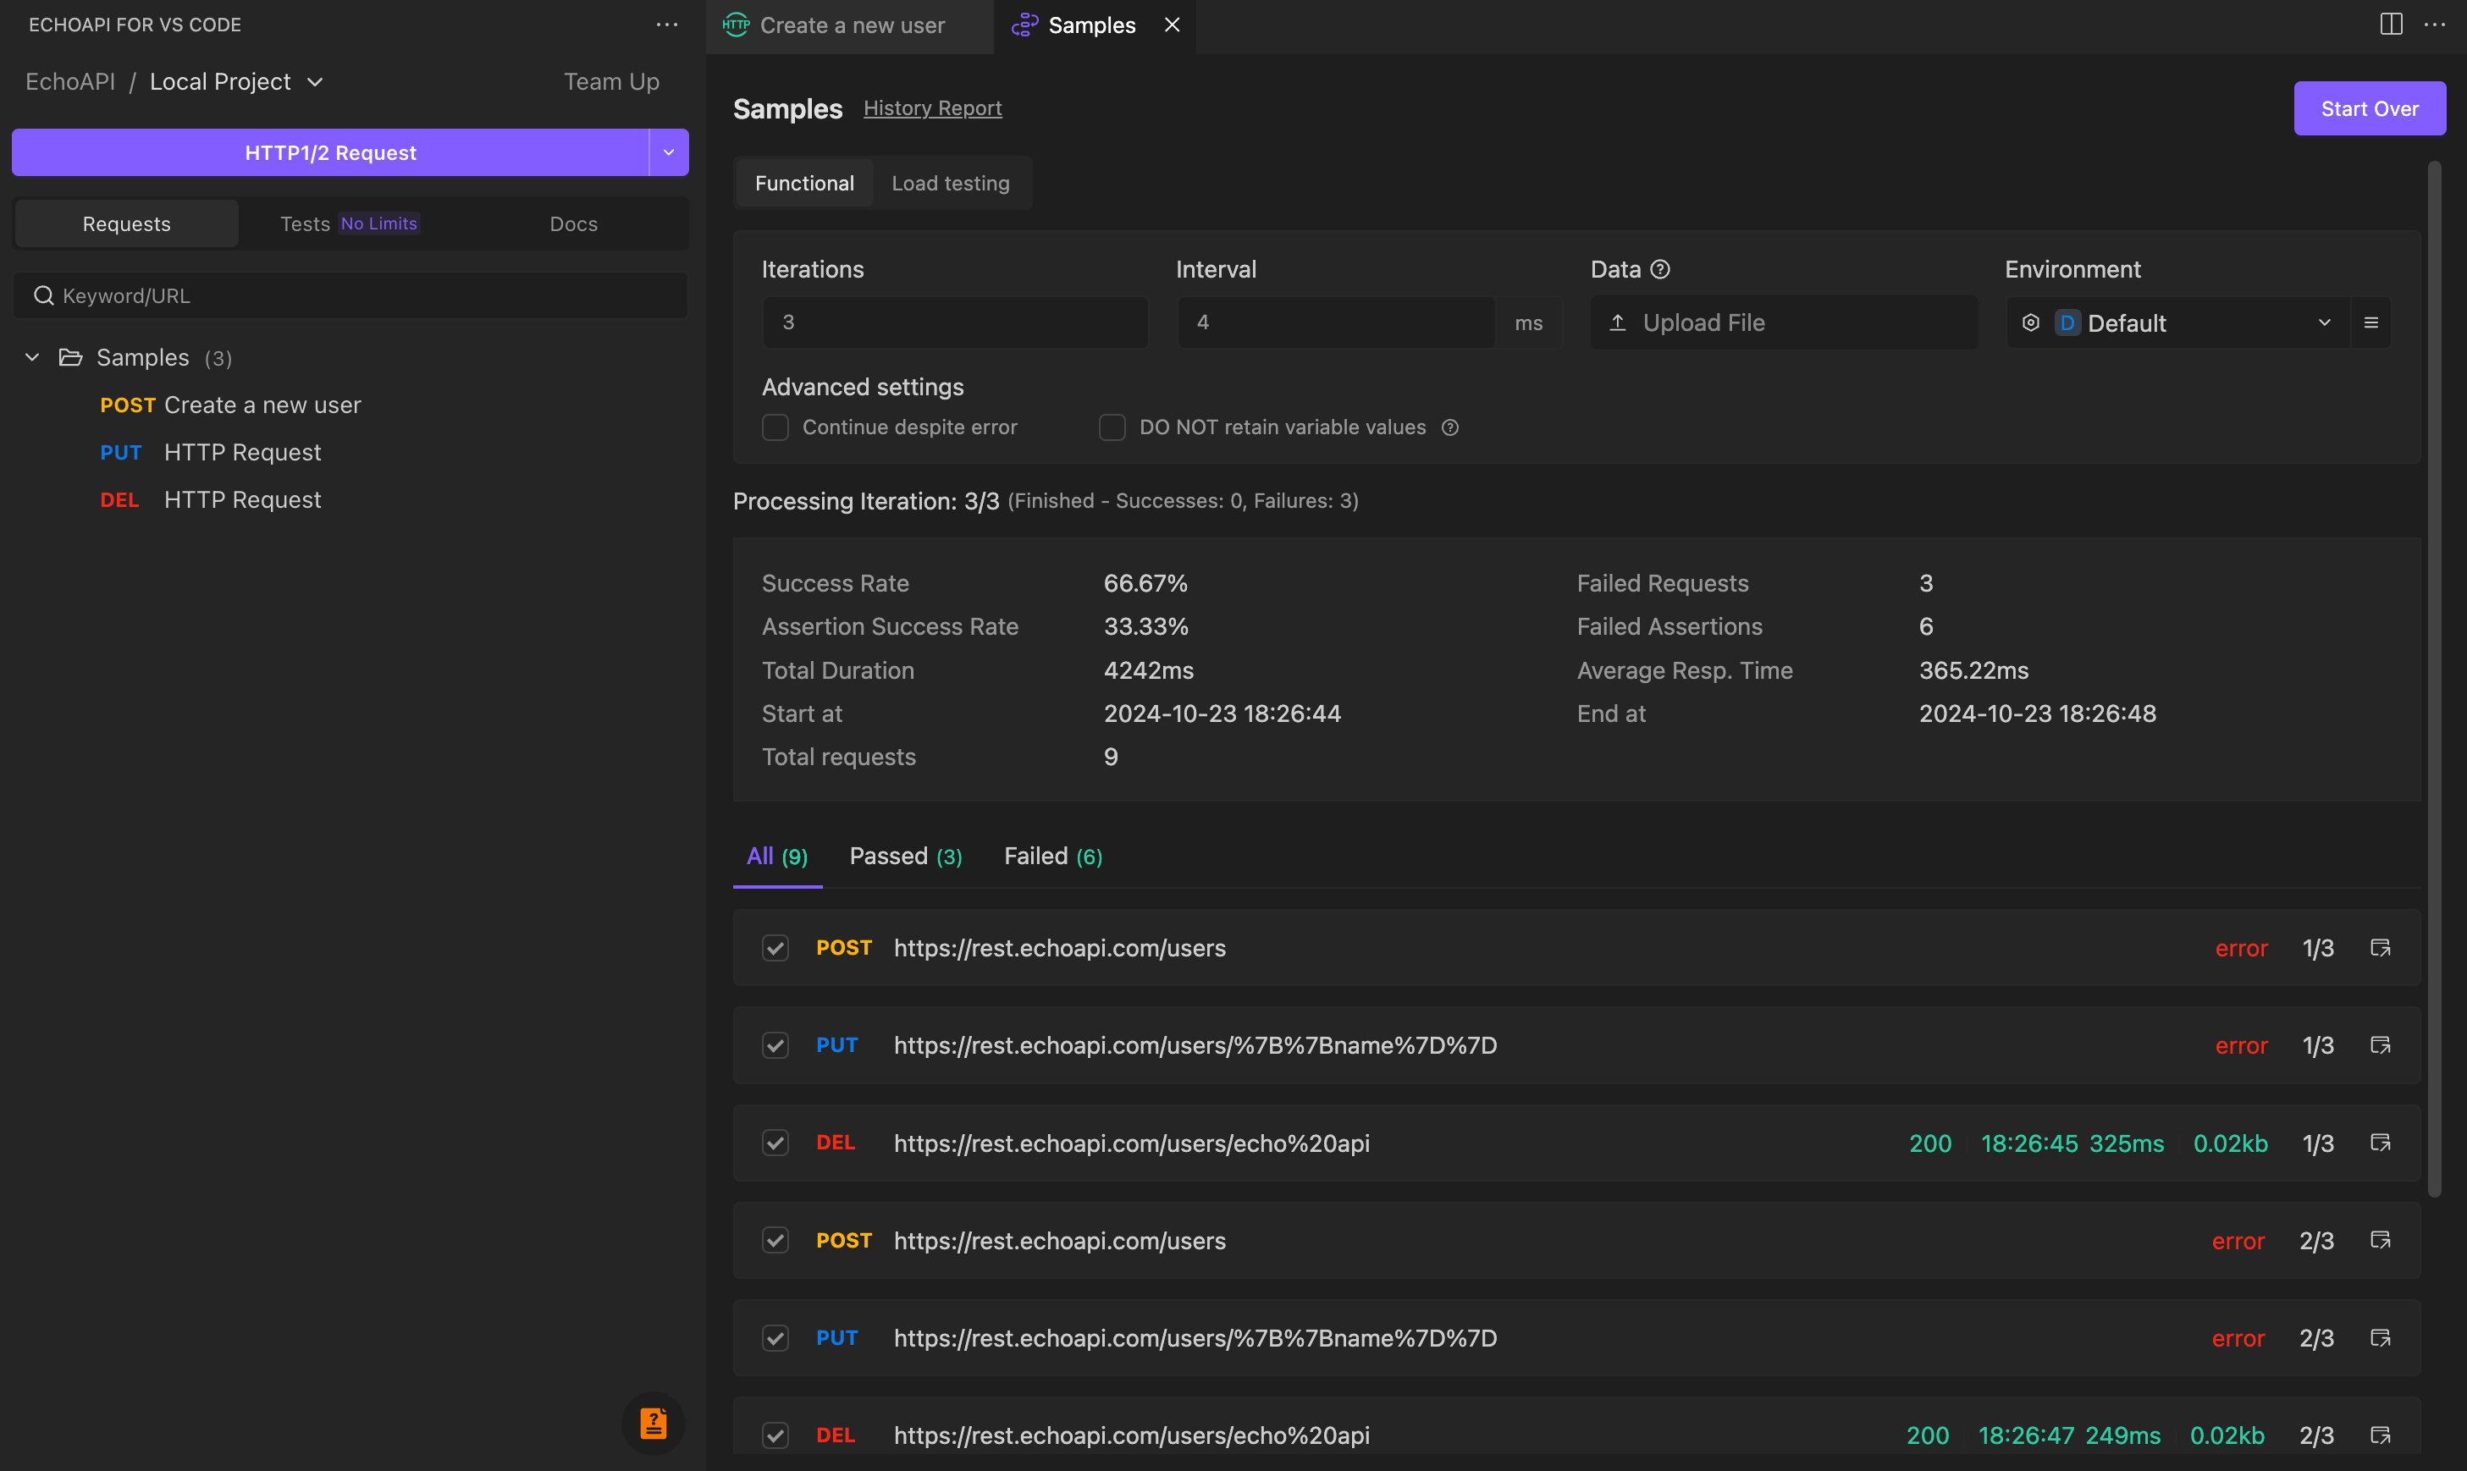Open the environment list menu icon
Image resolution: width=2467 pixels, height=1471 pixels.
pyautogui.click(x=2370, y=322)
